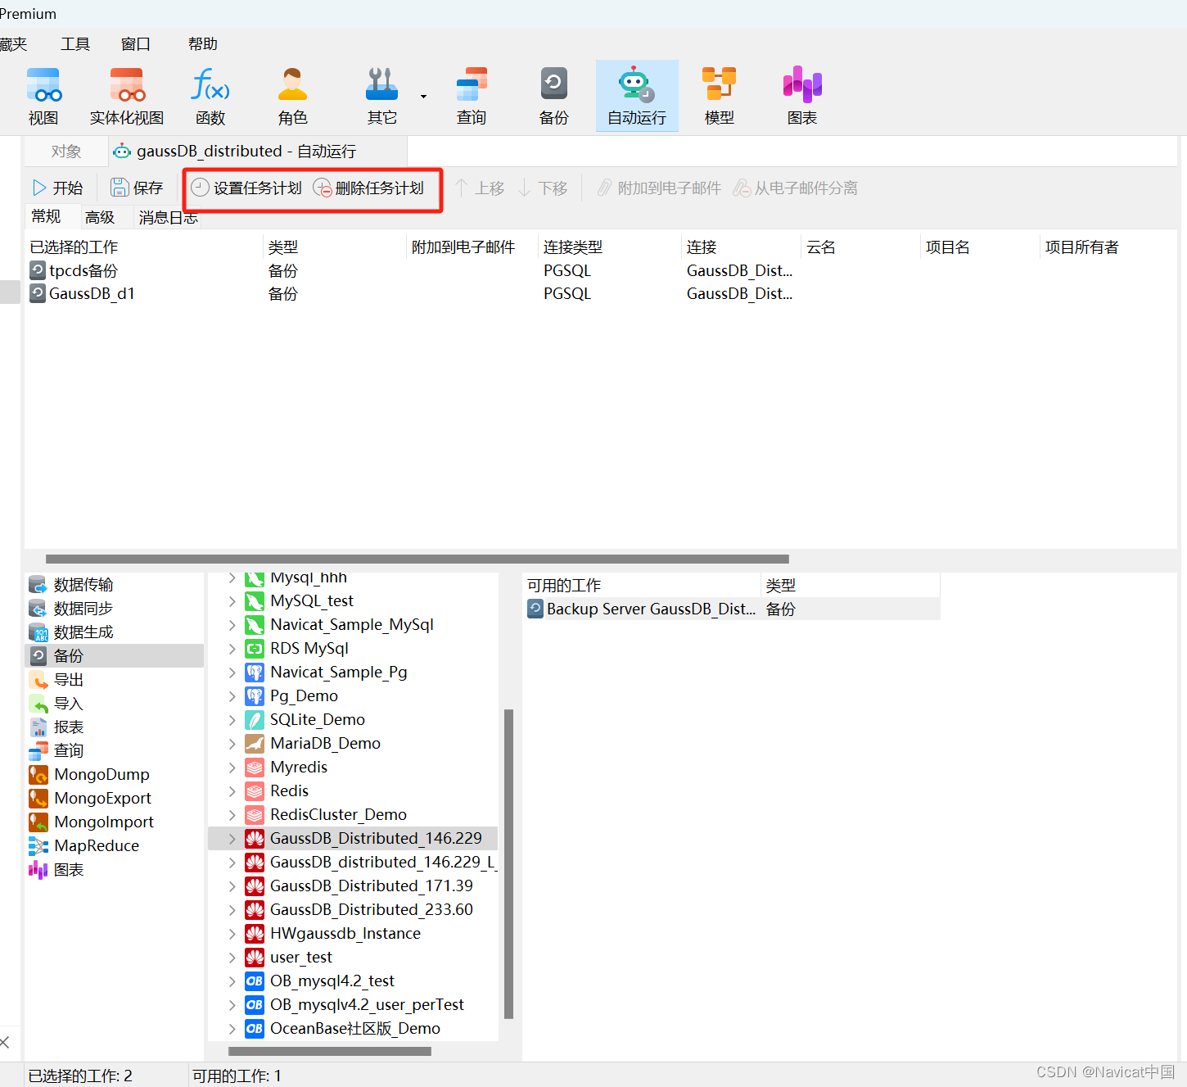
Task: Open the 备份 backup toolbar icon
Action: pos(554,96)
